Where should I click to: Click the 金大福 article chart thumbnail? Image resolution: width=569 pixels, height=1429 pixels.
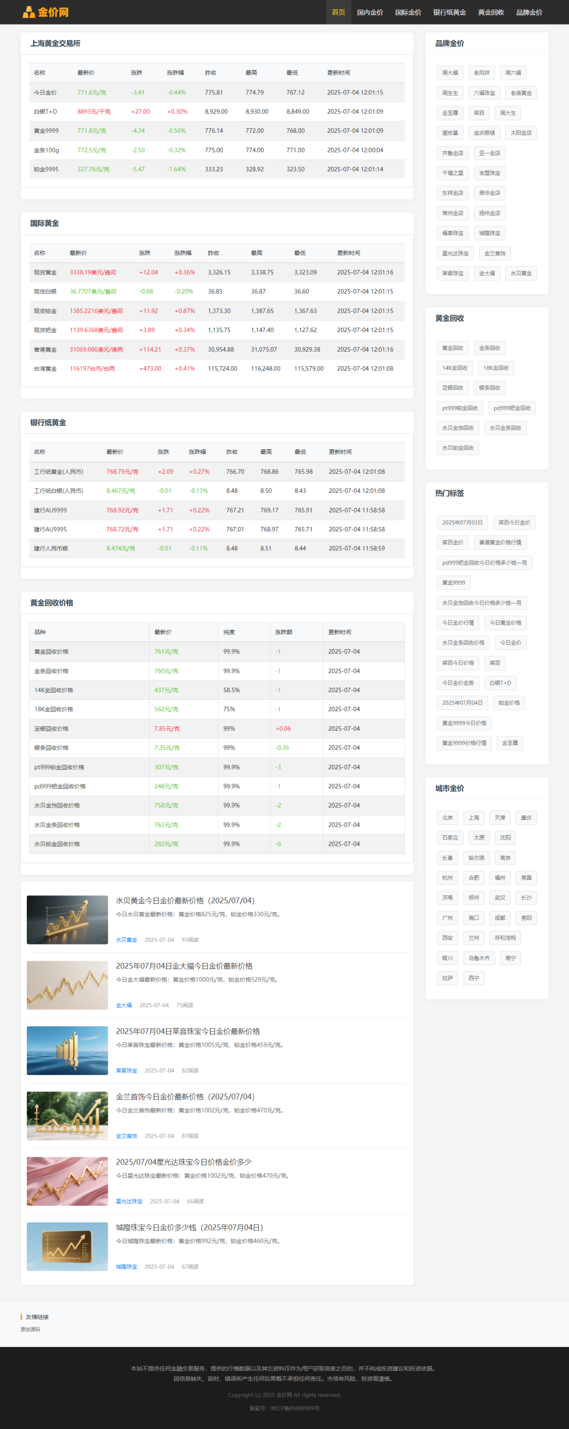[67, 985]
